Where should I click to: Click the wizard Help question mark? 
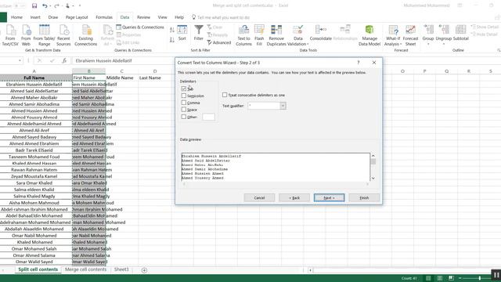point(359,63)
